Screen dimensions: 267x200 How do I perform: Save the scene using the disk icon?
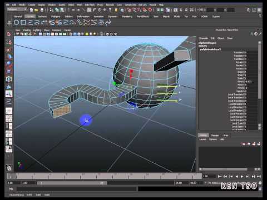pos(42,10)
